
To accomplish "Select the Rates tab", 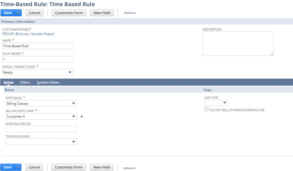I will click(9, 83).
